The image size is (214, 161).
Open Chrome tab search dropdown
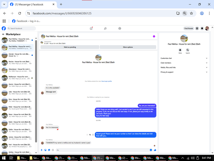(4, 4)
